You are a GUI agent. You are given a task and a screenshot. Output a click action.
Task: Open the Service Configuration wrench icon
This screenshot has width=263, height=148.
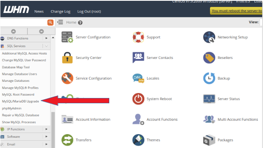pyautogui.click(x=67, y=78)
